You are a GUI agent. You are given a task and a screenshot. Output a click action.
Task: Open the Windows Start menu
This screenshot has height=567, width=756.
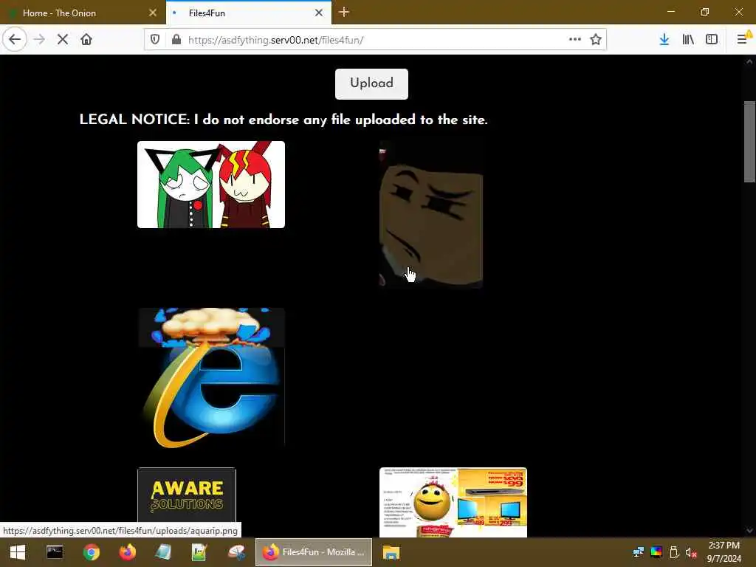18,552
